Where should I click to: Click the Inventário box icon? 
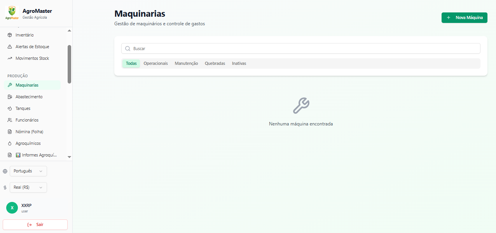coord(10,35)
